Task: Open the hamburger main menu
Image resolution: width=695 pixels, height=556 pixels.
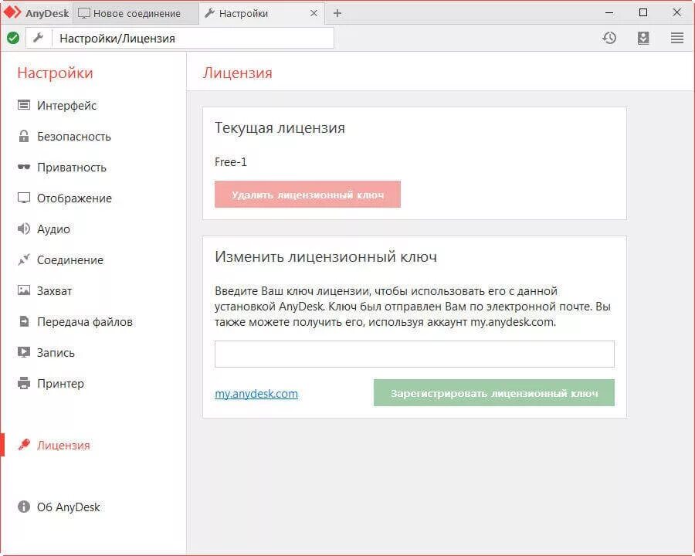Action: (x=676, y=38)
